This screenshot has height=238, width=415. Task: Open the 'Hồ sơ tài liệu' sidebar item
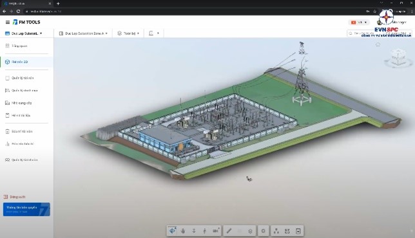coord(26,115)
